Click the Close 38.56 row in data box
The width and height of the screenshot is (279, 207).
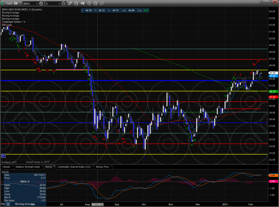tap(25, 194)
